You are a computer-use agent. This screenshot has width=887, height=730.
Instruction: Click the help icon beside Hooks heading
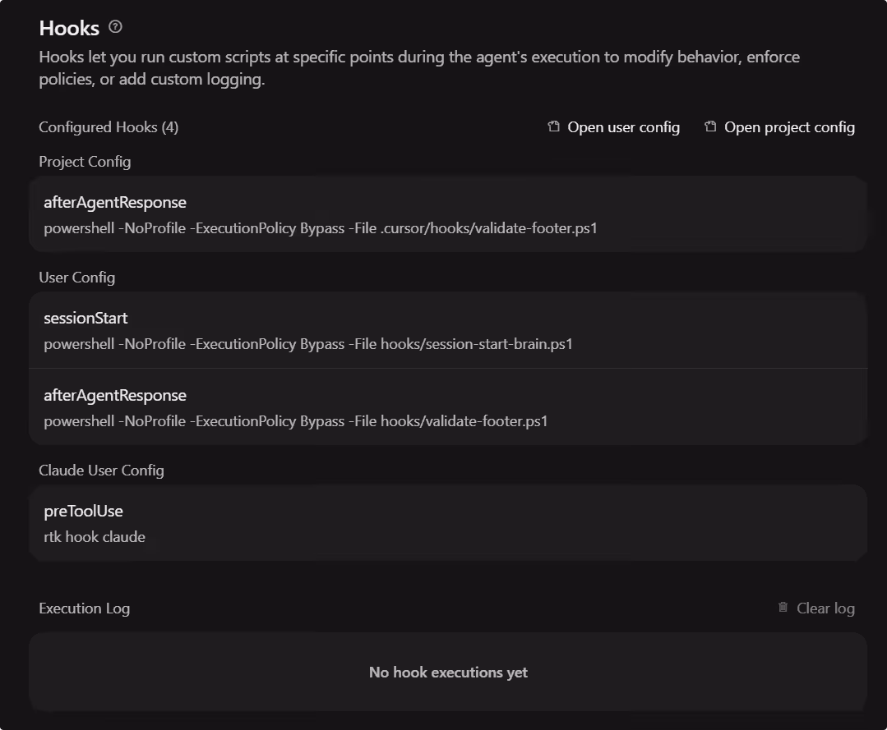coord(115,26)
